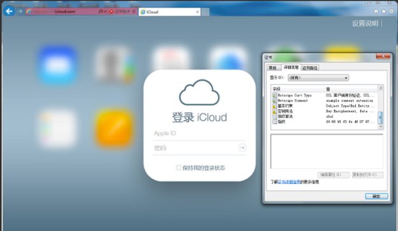The width and height of the screenshot is (398, 231).
Task: Click the blurred Reminders list app icon
Action: tap(57, 129)
